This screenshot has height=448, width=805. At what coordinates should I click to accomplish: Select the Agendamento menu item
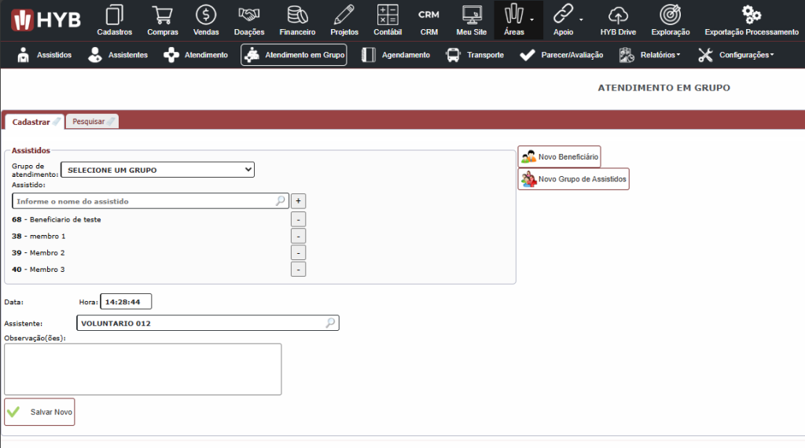[396, 55]
